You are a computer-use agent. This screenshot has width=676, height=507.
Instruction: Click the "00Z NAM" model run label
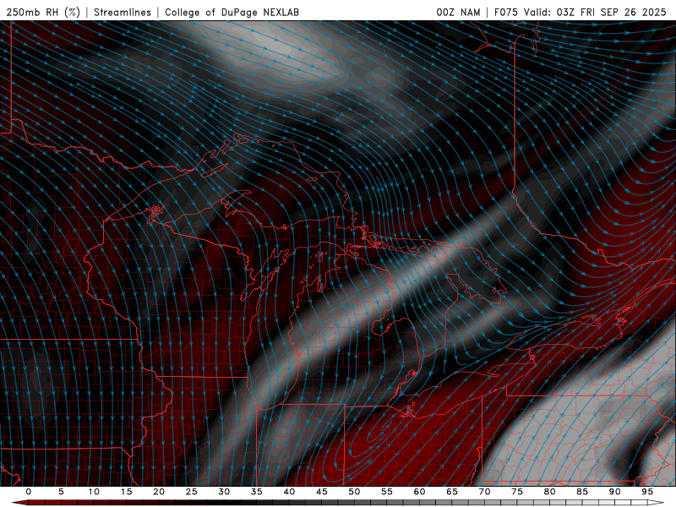[458, 12]
